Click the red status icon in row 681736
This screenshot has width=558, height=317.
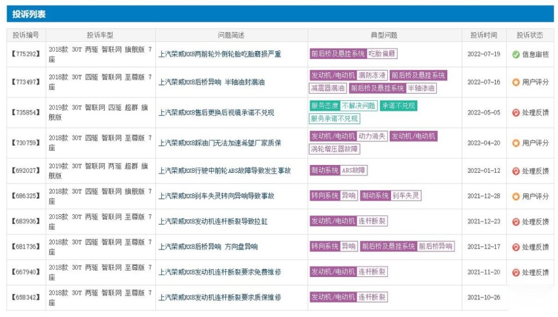coord(515,248)
